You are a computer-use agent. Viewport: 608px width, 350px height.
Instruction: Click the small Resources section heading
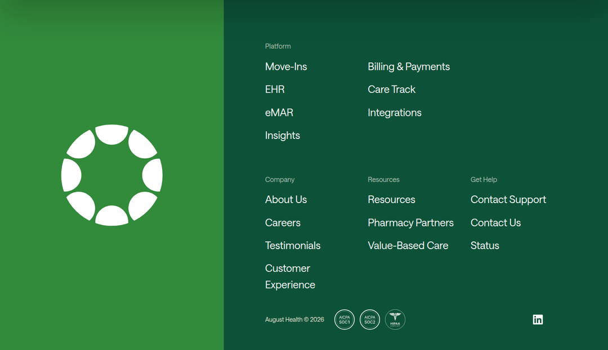pos(383,180)
